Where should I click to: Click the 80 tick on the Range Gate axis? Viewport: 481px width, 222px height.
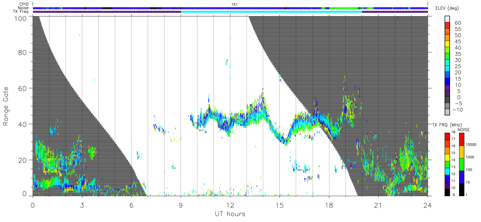[x=23, y=52]
